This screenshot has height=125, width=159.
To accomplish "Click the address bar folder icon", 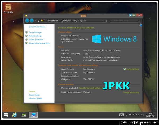I will pos(42,21).
